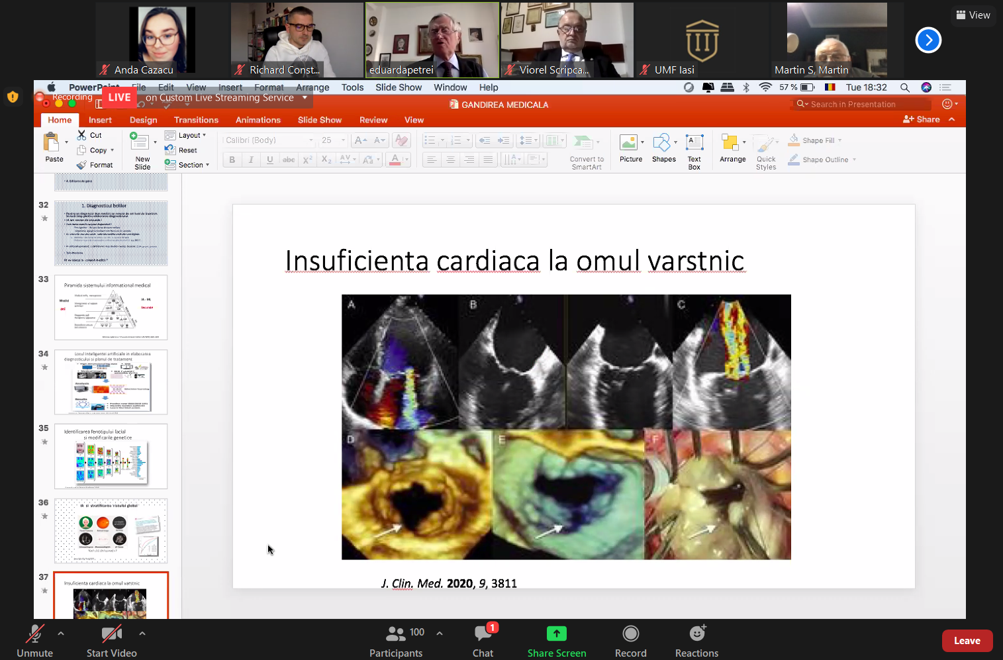This screenshot has height=660, width=1003.
Task: Toggle strikethrough formatting
Action: coord(289,160)
